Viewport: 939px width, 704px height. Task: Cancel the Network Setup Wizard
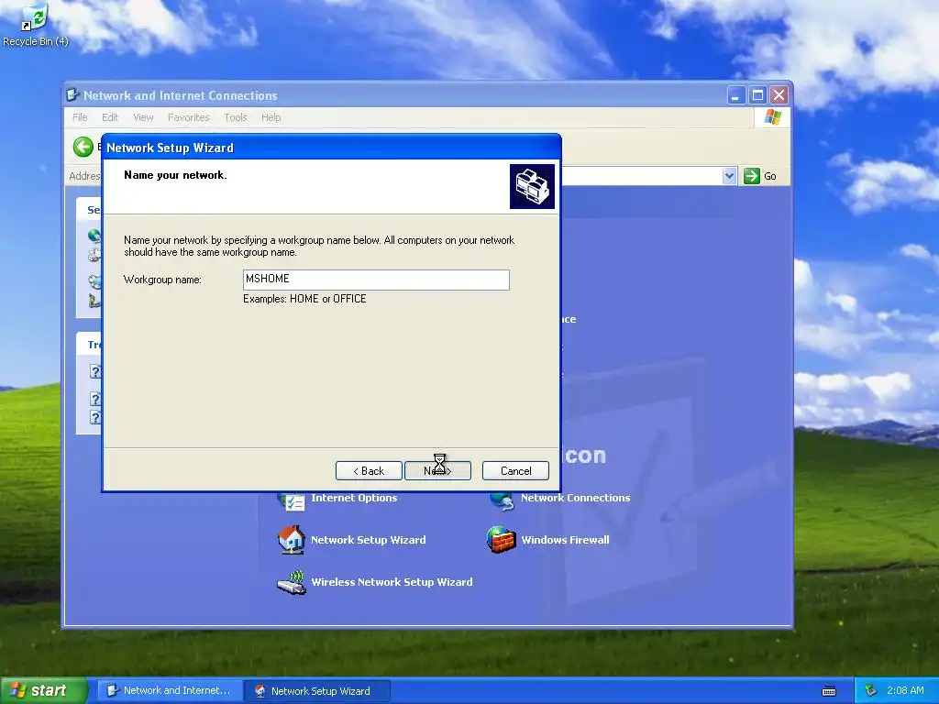(x=515, y=471)
